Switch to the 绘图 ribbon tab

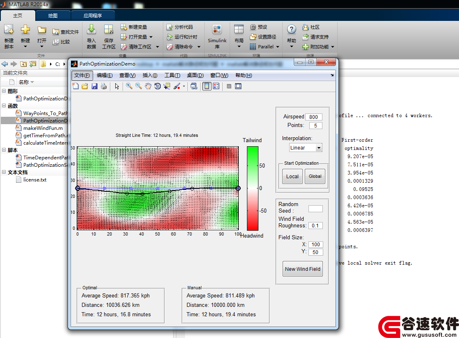tap(53, 16)
